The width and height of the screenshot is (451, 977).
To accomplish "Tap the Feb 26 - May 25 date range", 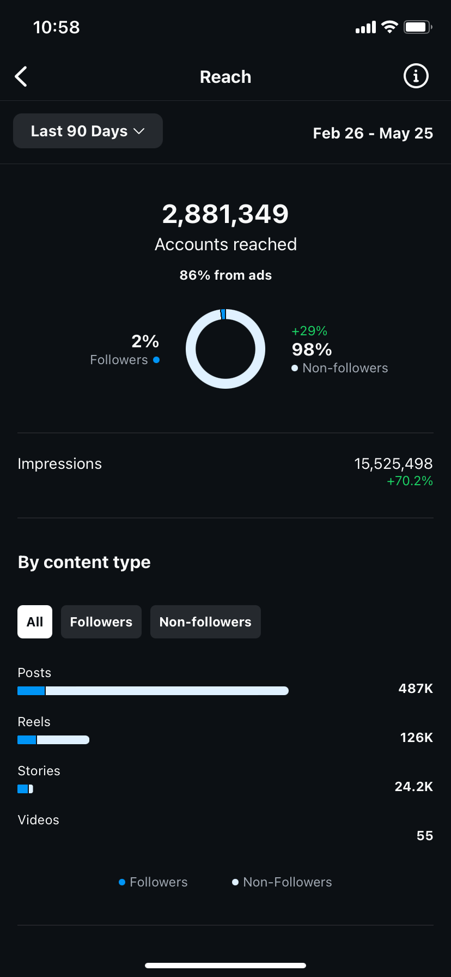I will click(x=373, y=134).
